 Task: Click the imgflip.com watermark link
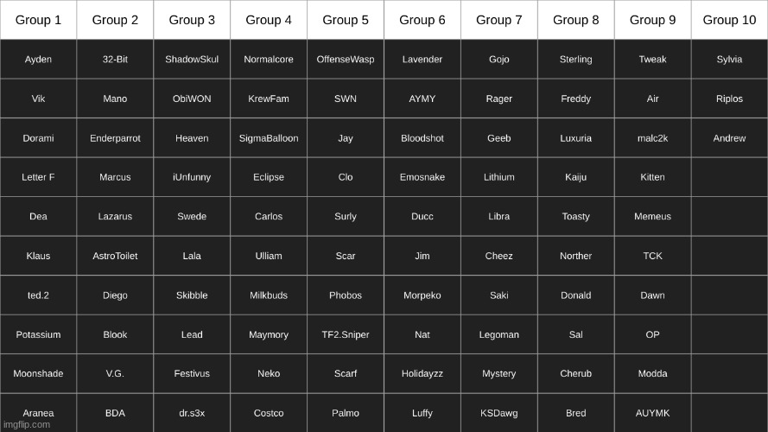[x=27, y=424]
